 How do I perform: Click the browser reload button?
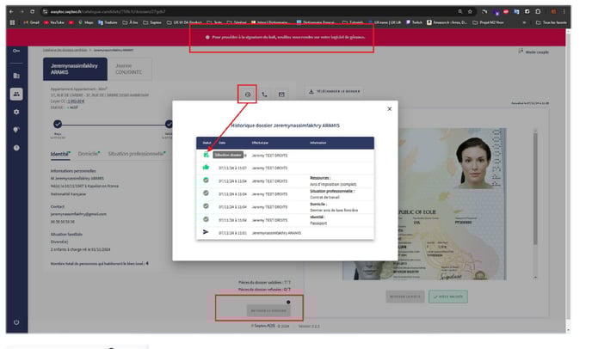click(30, 10)
